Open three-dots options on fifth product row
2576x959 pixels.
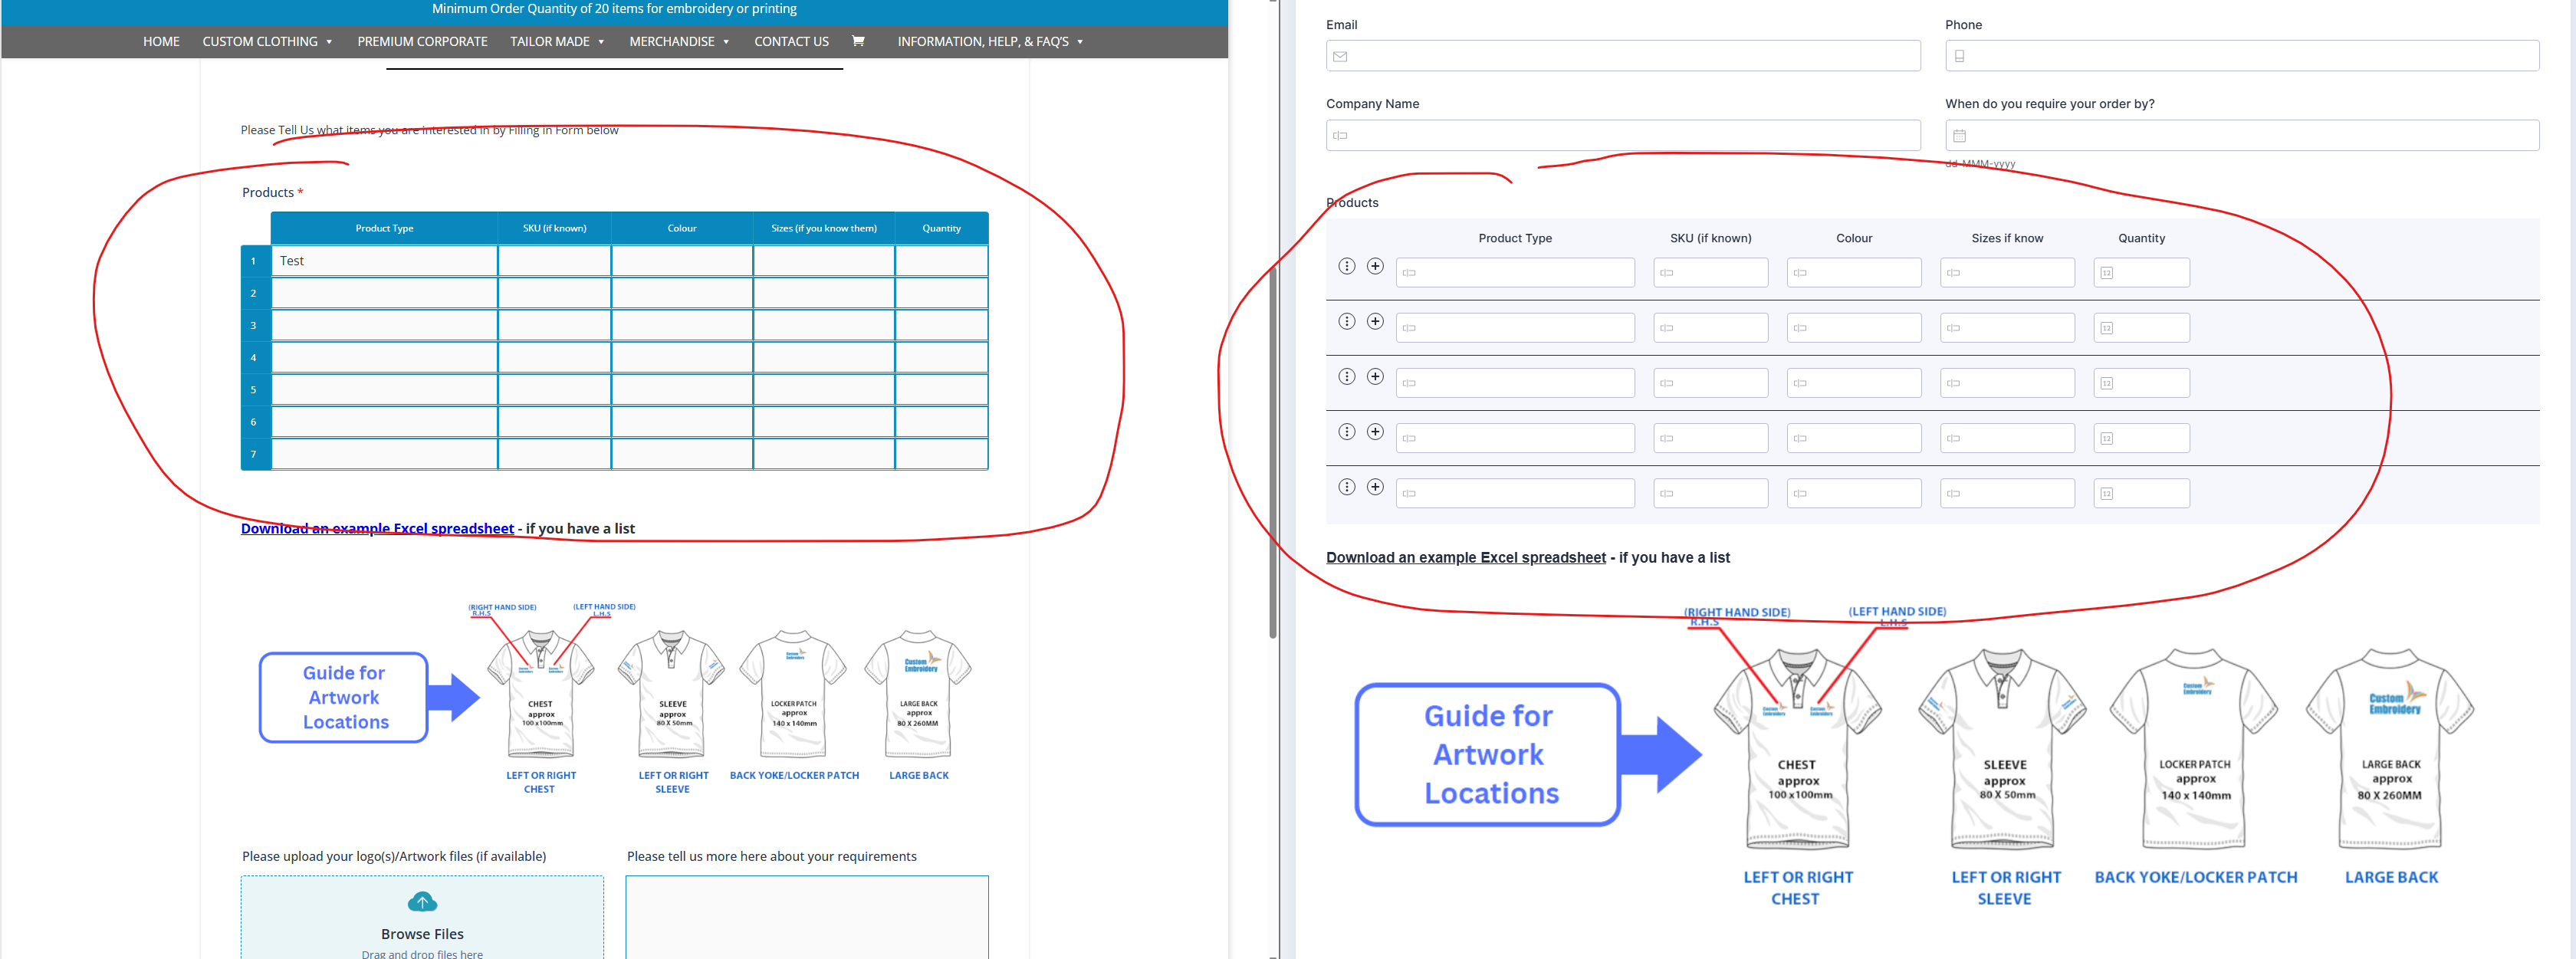pos(1346,487)
